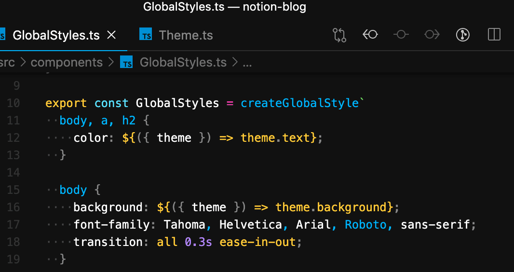Open the compare changes icon in editor toolbar

(x=339, y=35)
